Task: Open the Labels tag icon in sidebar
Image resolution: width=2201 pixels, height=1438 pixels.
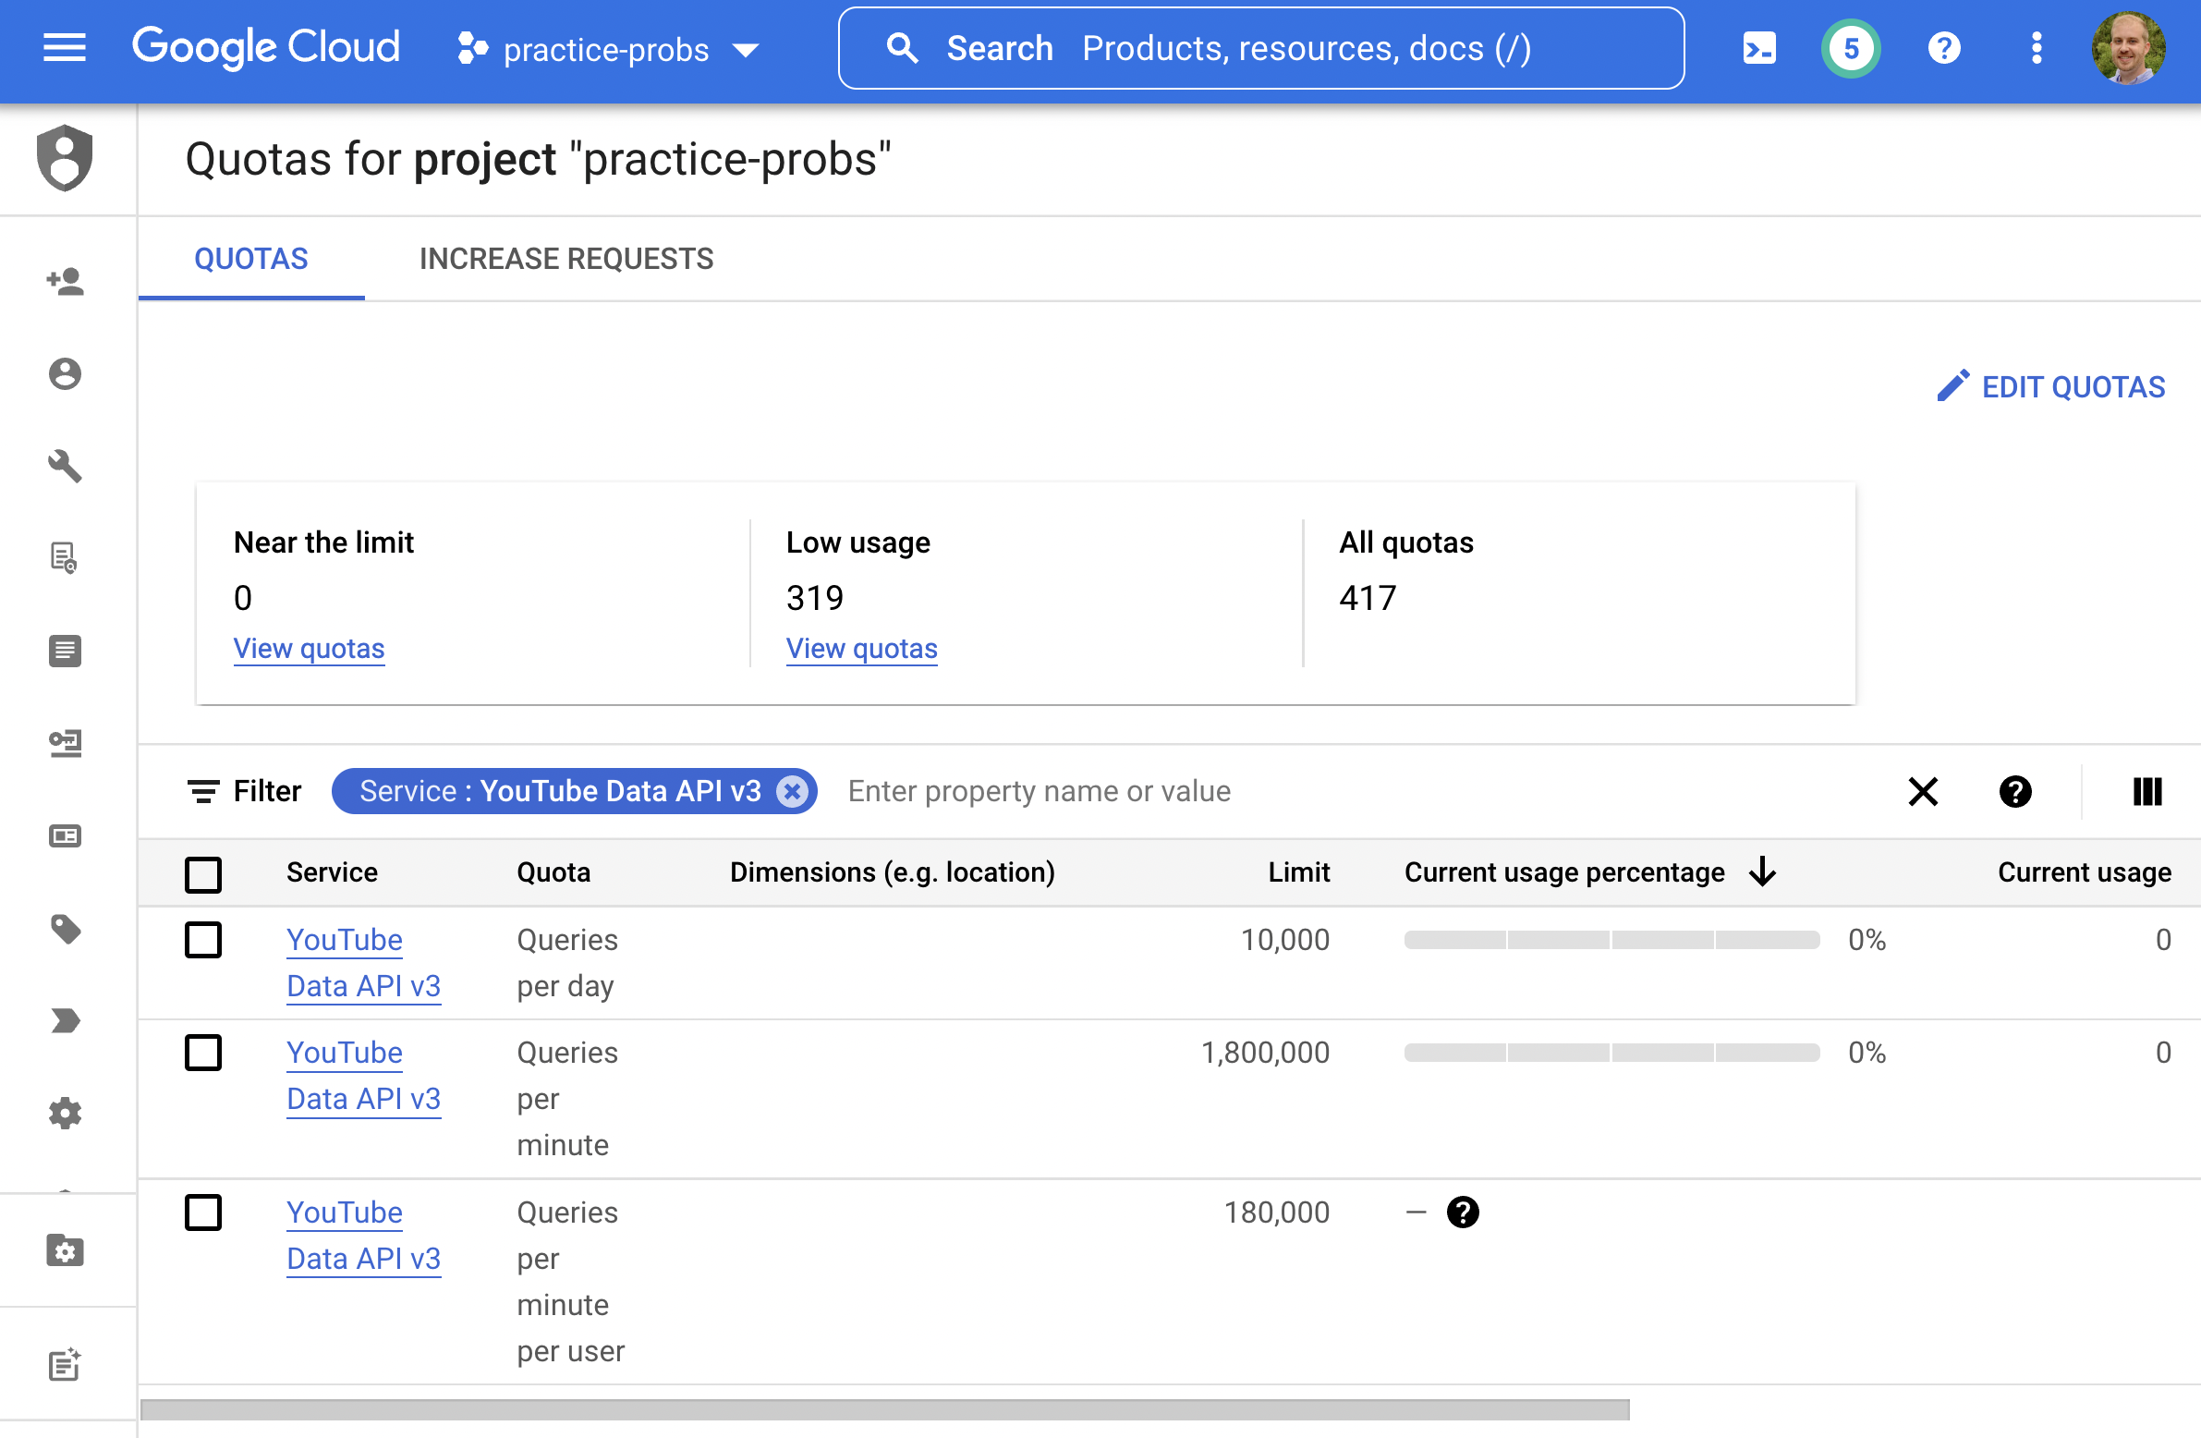Action: pos(67,930)
